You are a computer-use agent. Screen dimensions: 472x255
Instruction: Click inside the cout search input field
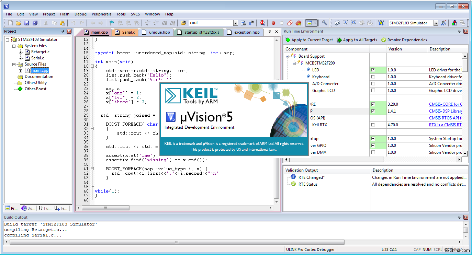pyautogui.click(x=211, y=23)
